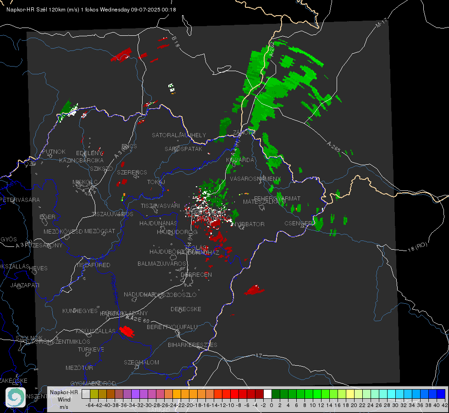
Task: Click the NYÍRBÁTOR town label
Action: (248, 224)
